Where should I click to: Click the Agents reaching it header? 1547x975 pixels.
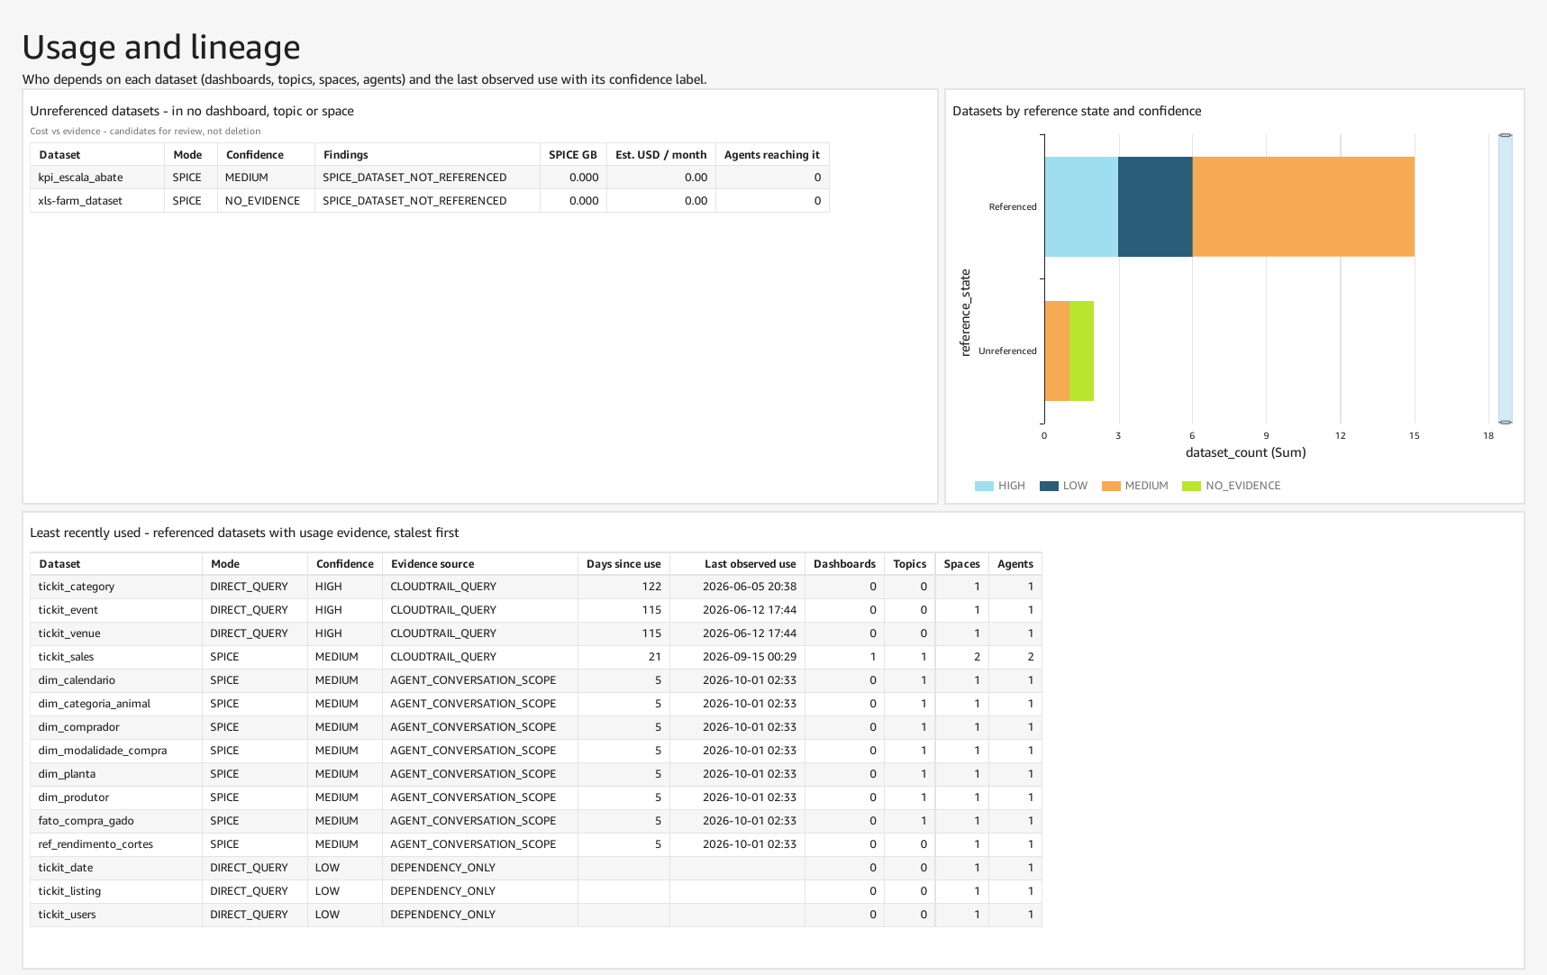772,155
